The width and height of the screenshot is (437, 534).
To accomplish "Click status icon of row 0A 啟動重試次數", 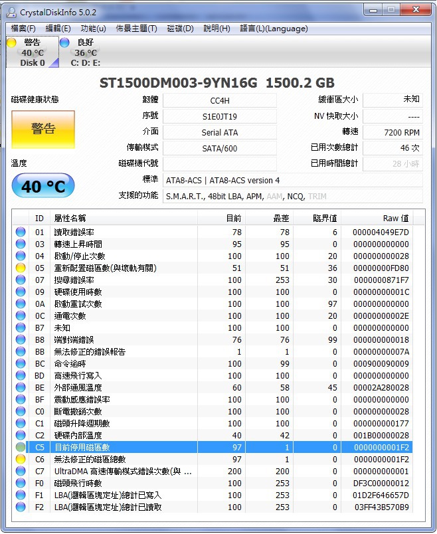I will click(x=21, y=304).
